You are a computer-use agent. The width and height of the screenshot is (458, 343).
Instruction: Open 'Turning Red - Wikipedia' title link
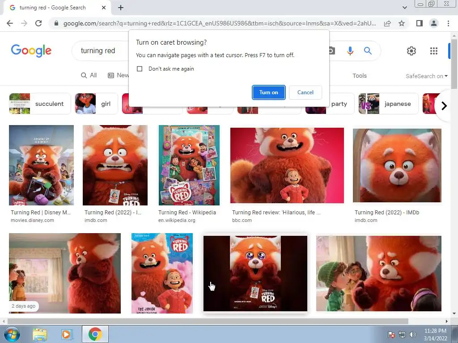[187, 213]
